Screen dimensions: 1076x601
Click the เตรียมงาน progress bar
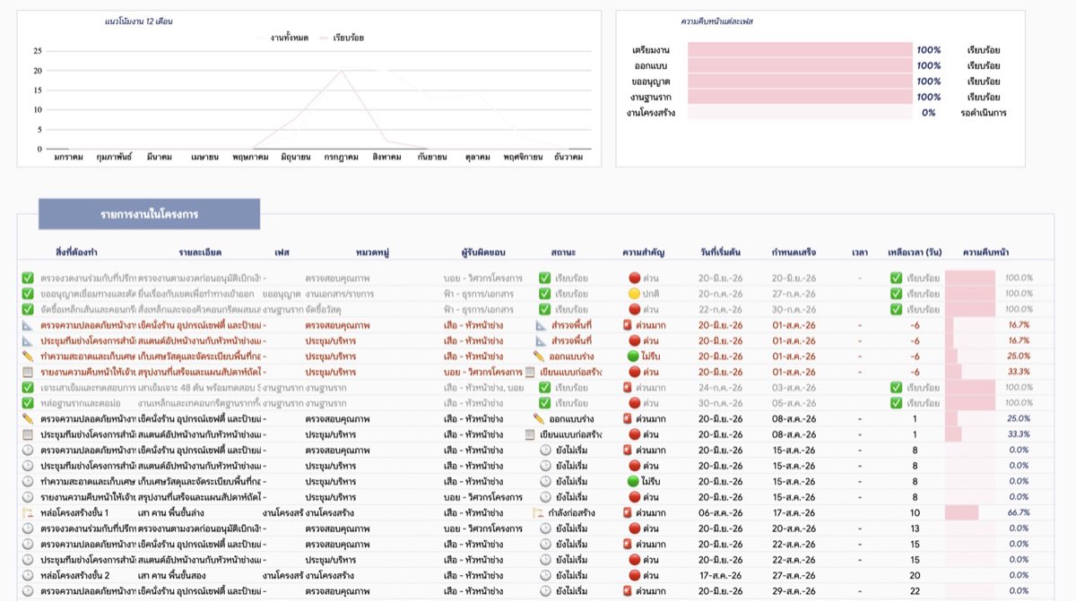click(801, 50)
